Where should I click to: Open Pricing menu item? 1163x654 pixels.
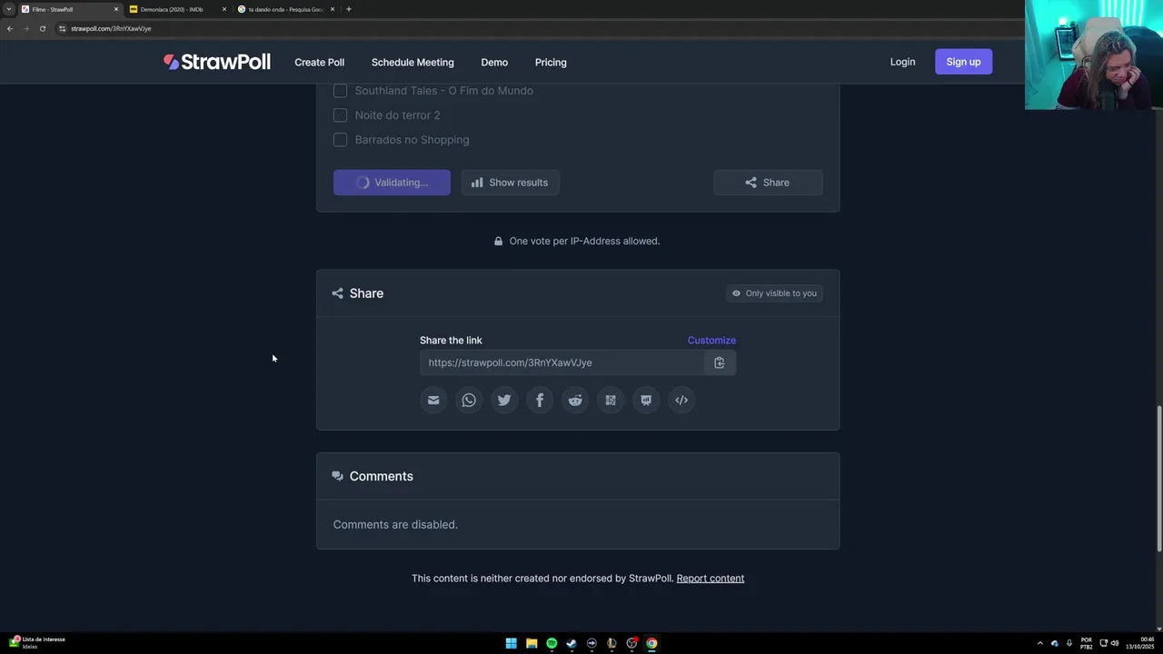point(551,62)
